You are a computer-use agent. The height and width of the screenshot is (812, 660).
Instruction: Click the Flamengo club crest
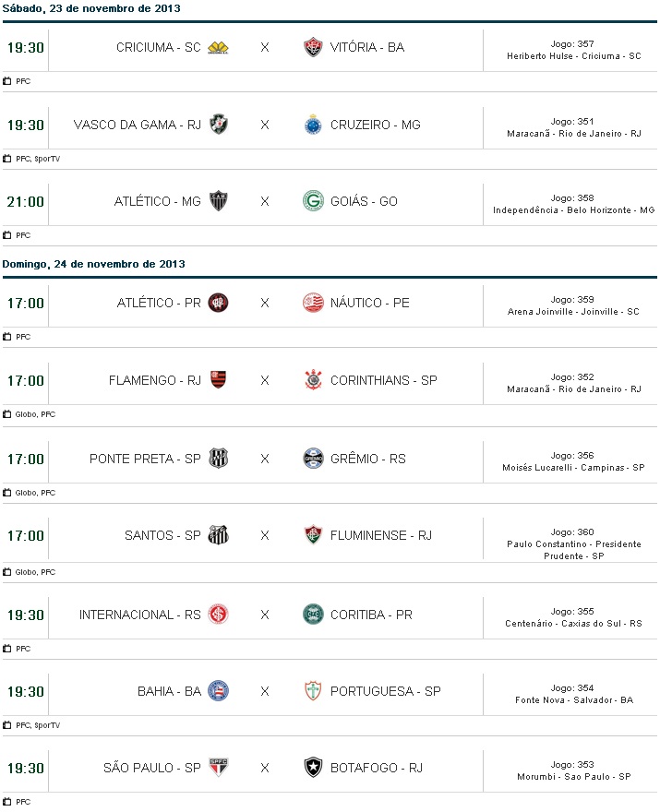[x=218, y=379]
